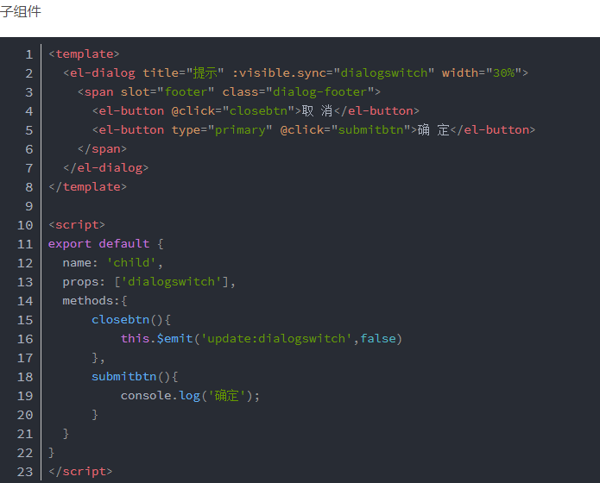The image size is (600, 483).
Task: Click the el-dialog title value 提示
Action: [205, 72]
